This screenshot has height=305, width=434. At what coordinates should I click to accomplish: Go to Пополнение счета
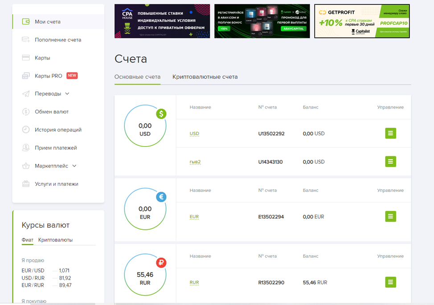coord(58,40)
